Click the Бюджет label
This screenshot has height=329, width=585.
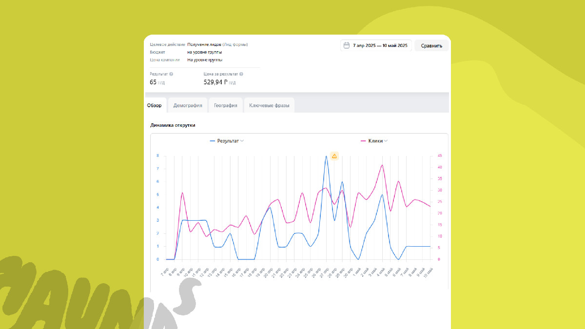(157, 52)
